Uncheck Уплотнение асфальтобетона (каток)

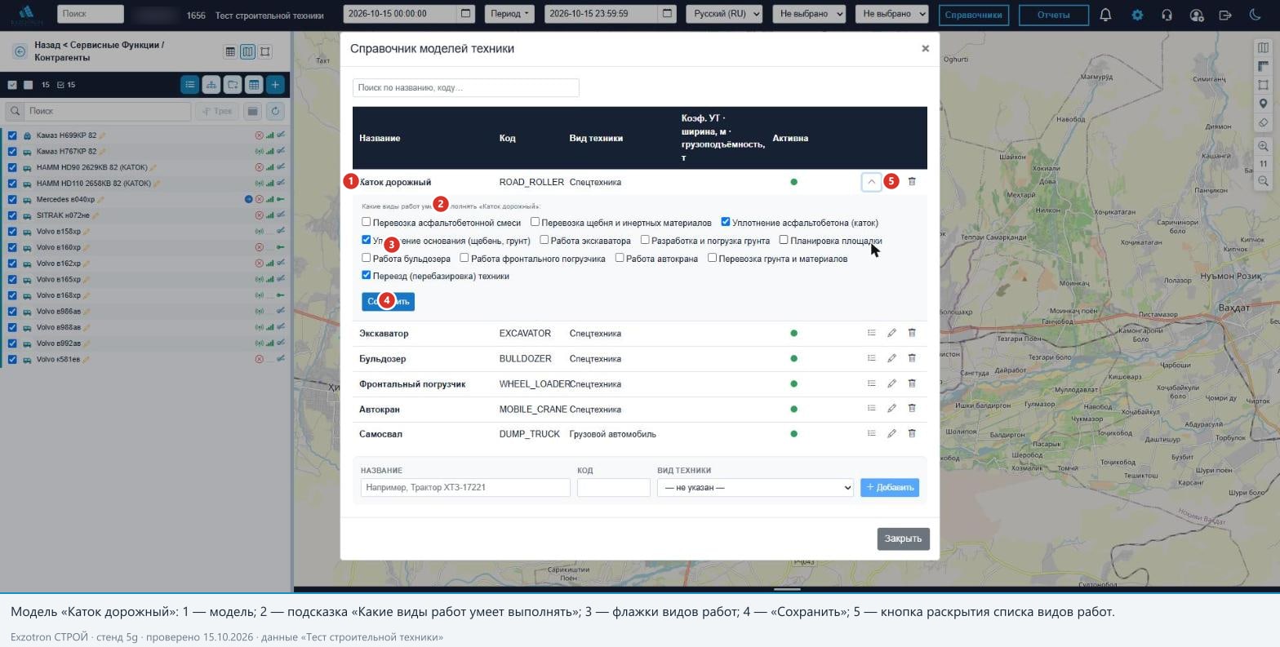[725, 222]
